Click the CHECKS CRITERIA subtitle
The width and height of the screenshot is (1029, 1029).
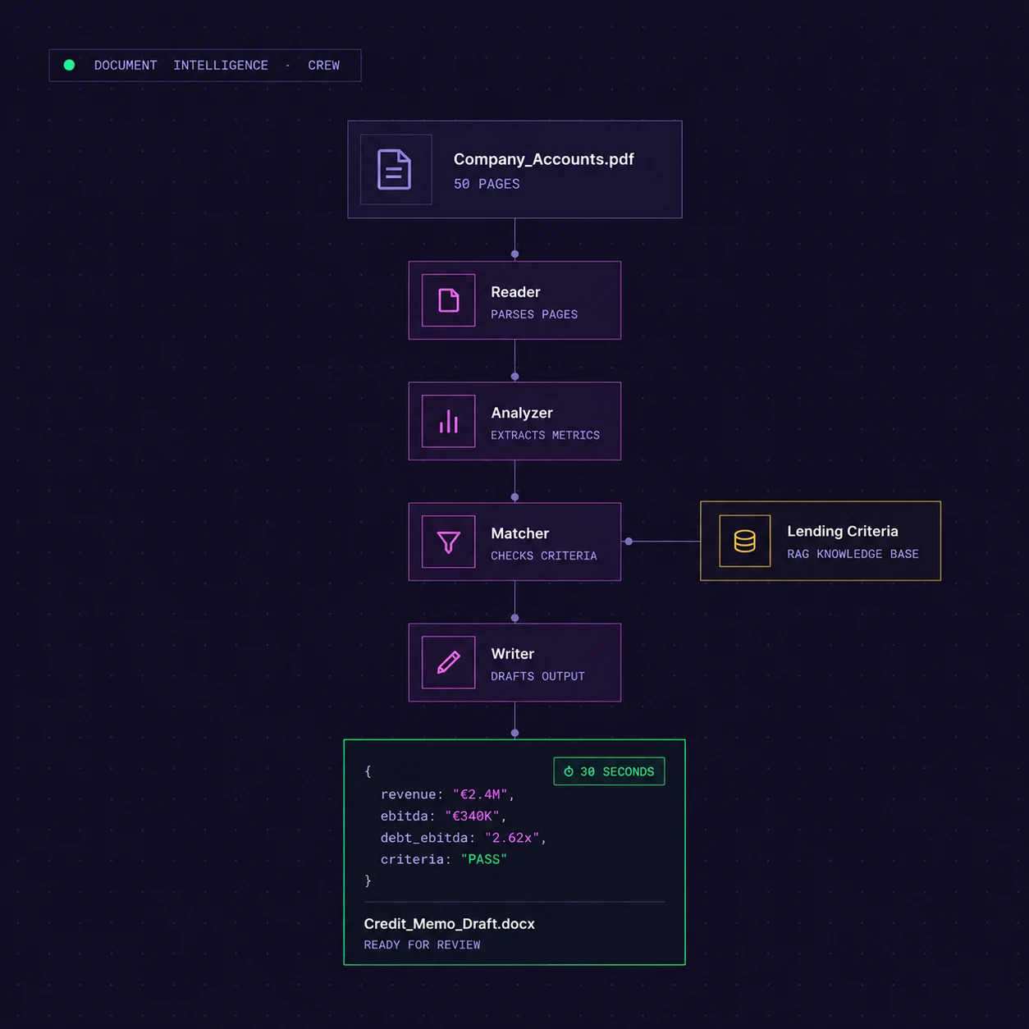544,556
